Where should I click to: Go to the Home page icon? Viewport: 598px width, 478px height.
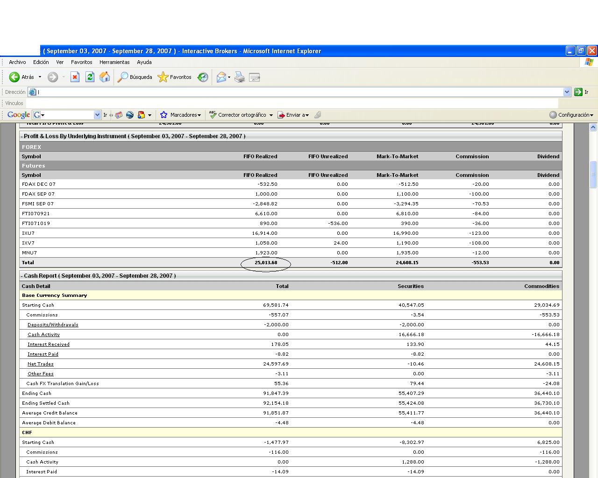(x=105, y=77)
